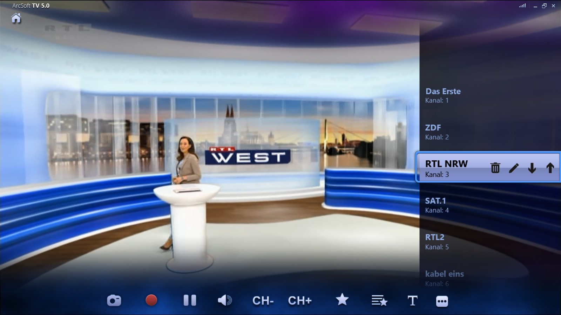
Task: Open more options ellipsis icon
Action: coord(442,301)
